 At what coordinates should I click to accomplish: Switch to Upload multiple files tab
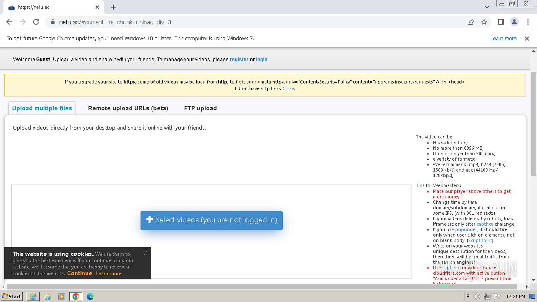pyautogui.click(x=42, y=108)
